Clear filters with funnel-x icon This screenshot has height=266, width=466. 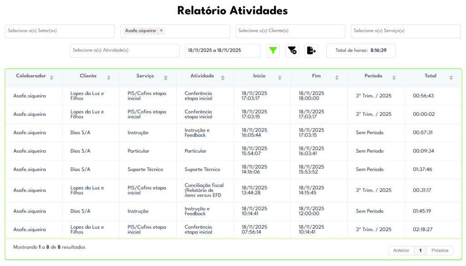[x=292, y=50]
